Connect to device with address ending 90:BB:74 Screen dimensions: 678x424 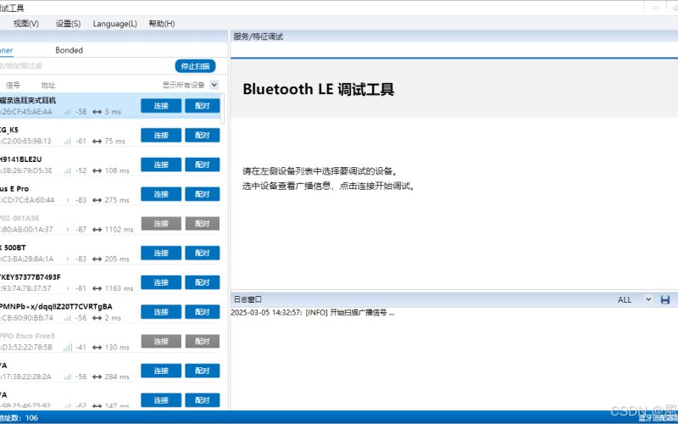(161, 311)
